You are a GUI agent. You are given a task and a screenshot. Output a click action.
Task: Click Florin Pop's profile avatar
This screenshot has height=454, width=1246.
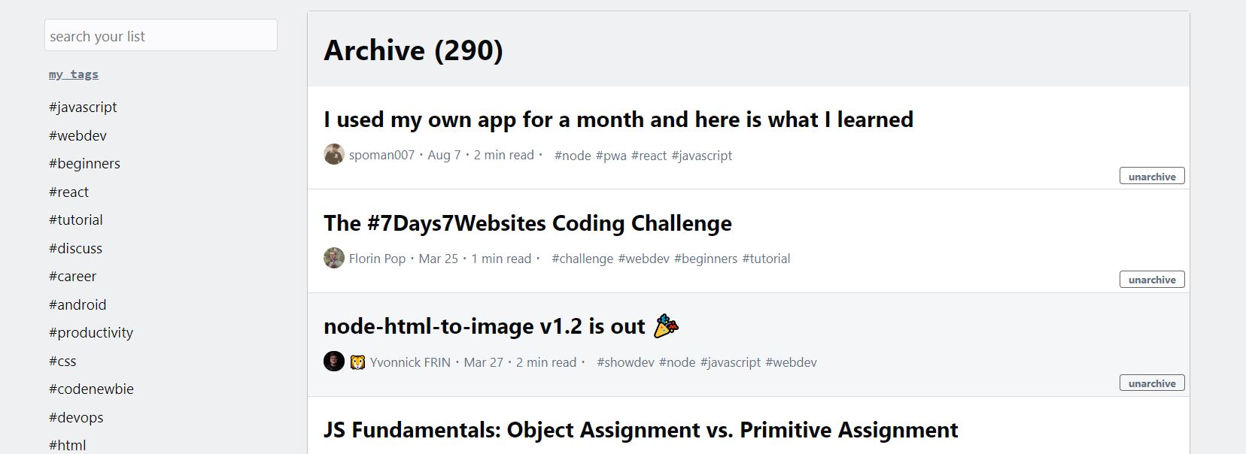(333, 259)
